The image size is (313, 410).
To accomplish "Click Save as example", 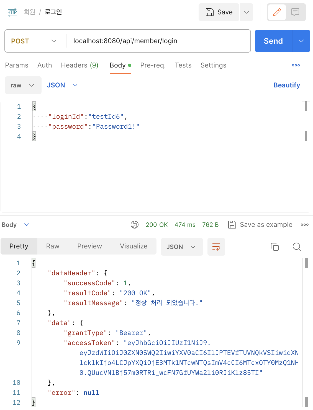I will (x=260, y=225).
